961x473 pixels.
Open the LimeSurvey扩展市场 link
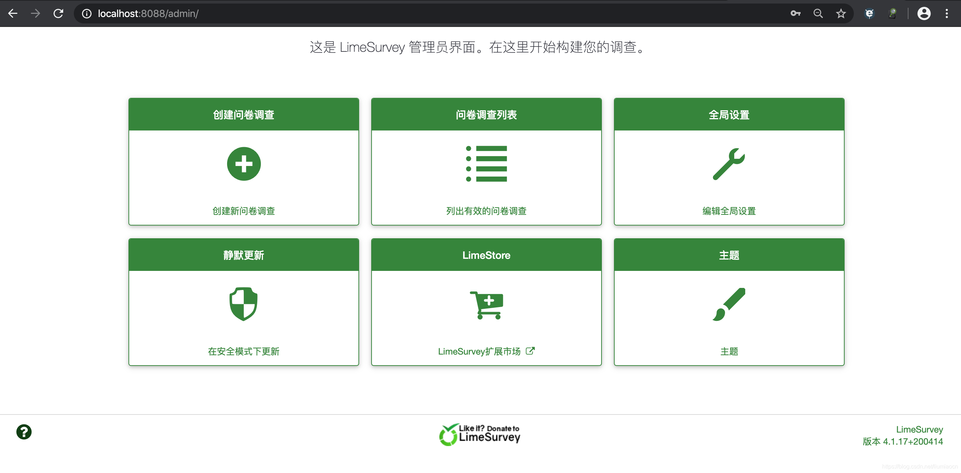479,351
